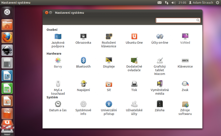Open Zvuk sound settings
The width and height of the screenshot is (221, 136).
185,86
